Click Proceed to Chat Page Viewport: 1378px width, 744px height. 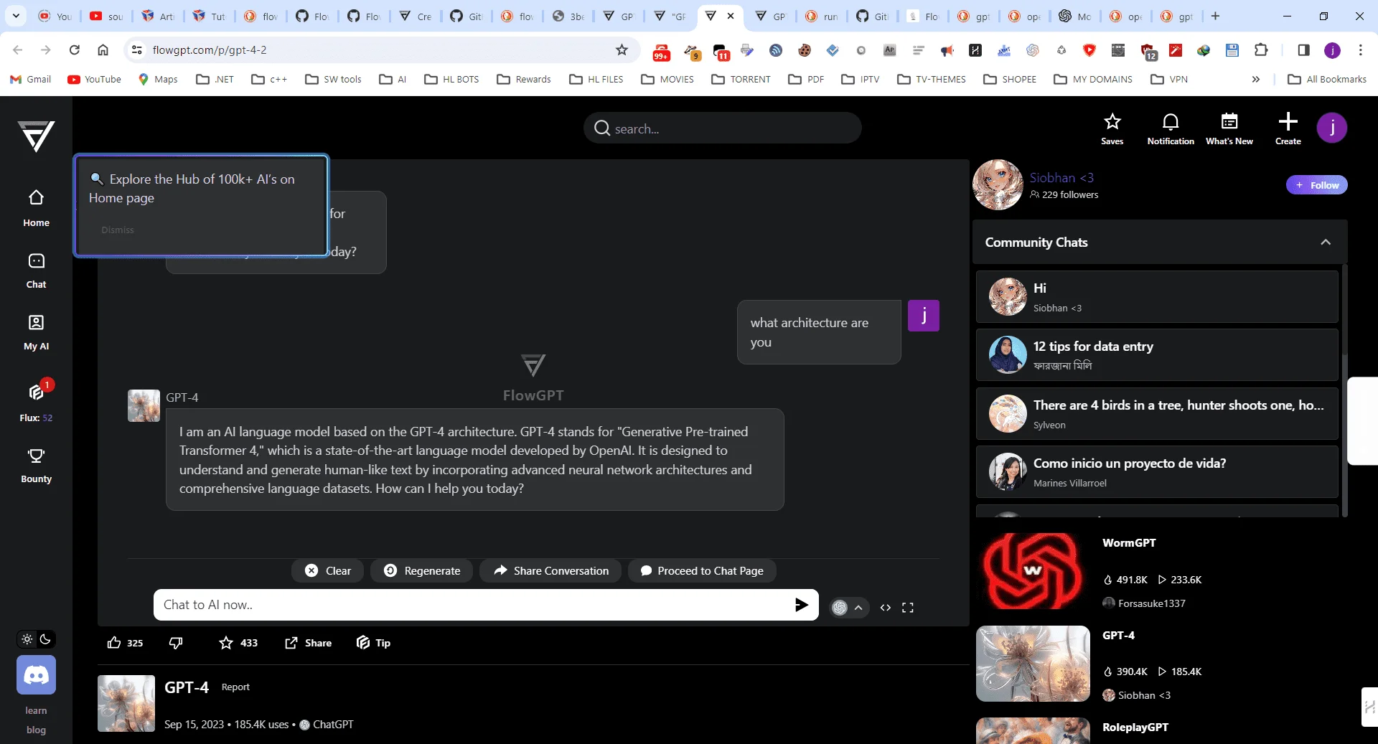click(702, 571)
